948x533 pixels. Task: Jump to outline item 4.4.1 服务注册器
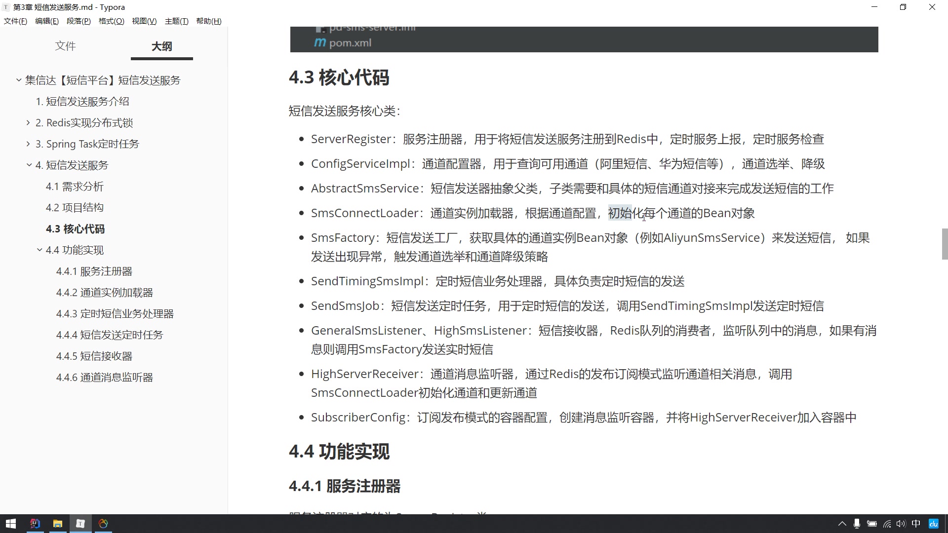(x=94, y=271)
